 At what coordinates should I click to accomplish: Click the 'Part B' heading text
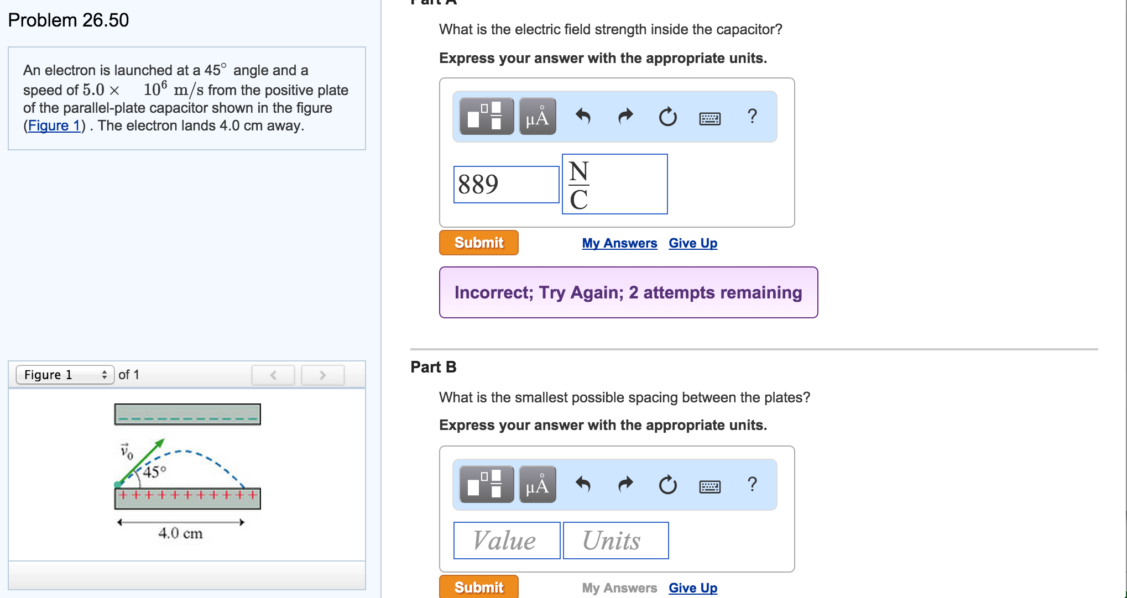click(434, 367)
